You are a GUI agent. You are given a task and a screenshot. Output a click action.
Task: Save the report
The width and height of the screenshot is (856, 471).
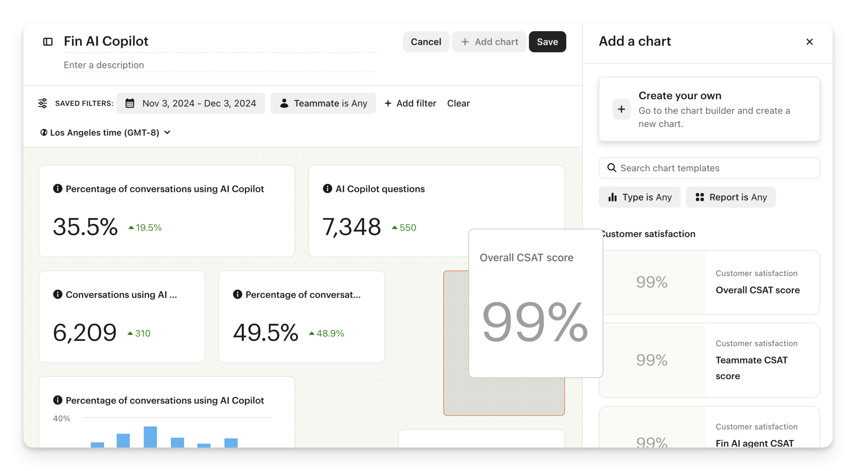547,42
